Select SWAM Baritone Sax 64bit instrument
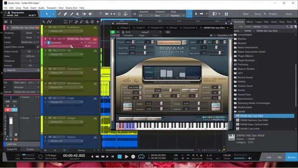 click(254, 120)
